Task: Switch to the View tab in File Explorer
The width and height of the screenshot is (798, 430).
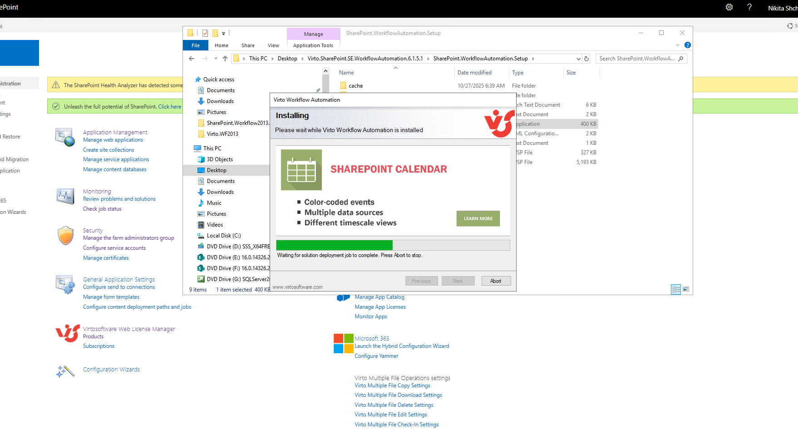Action: [273, 45]
